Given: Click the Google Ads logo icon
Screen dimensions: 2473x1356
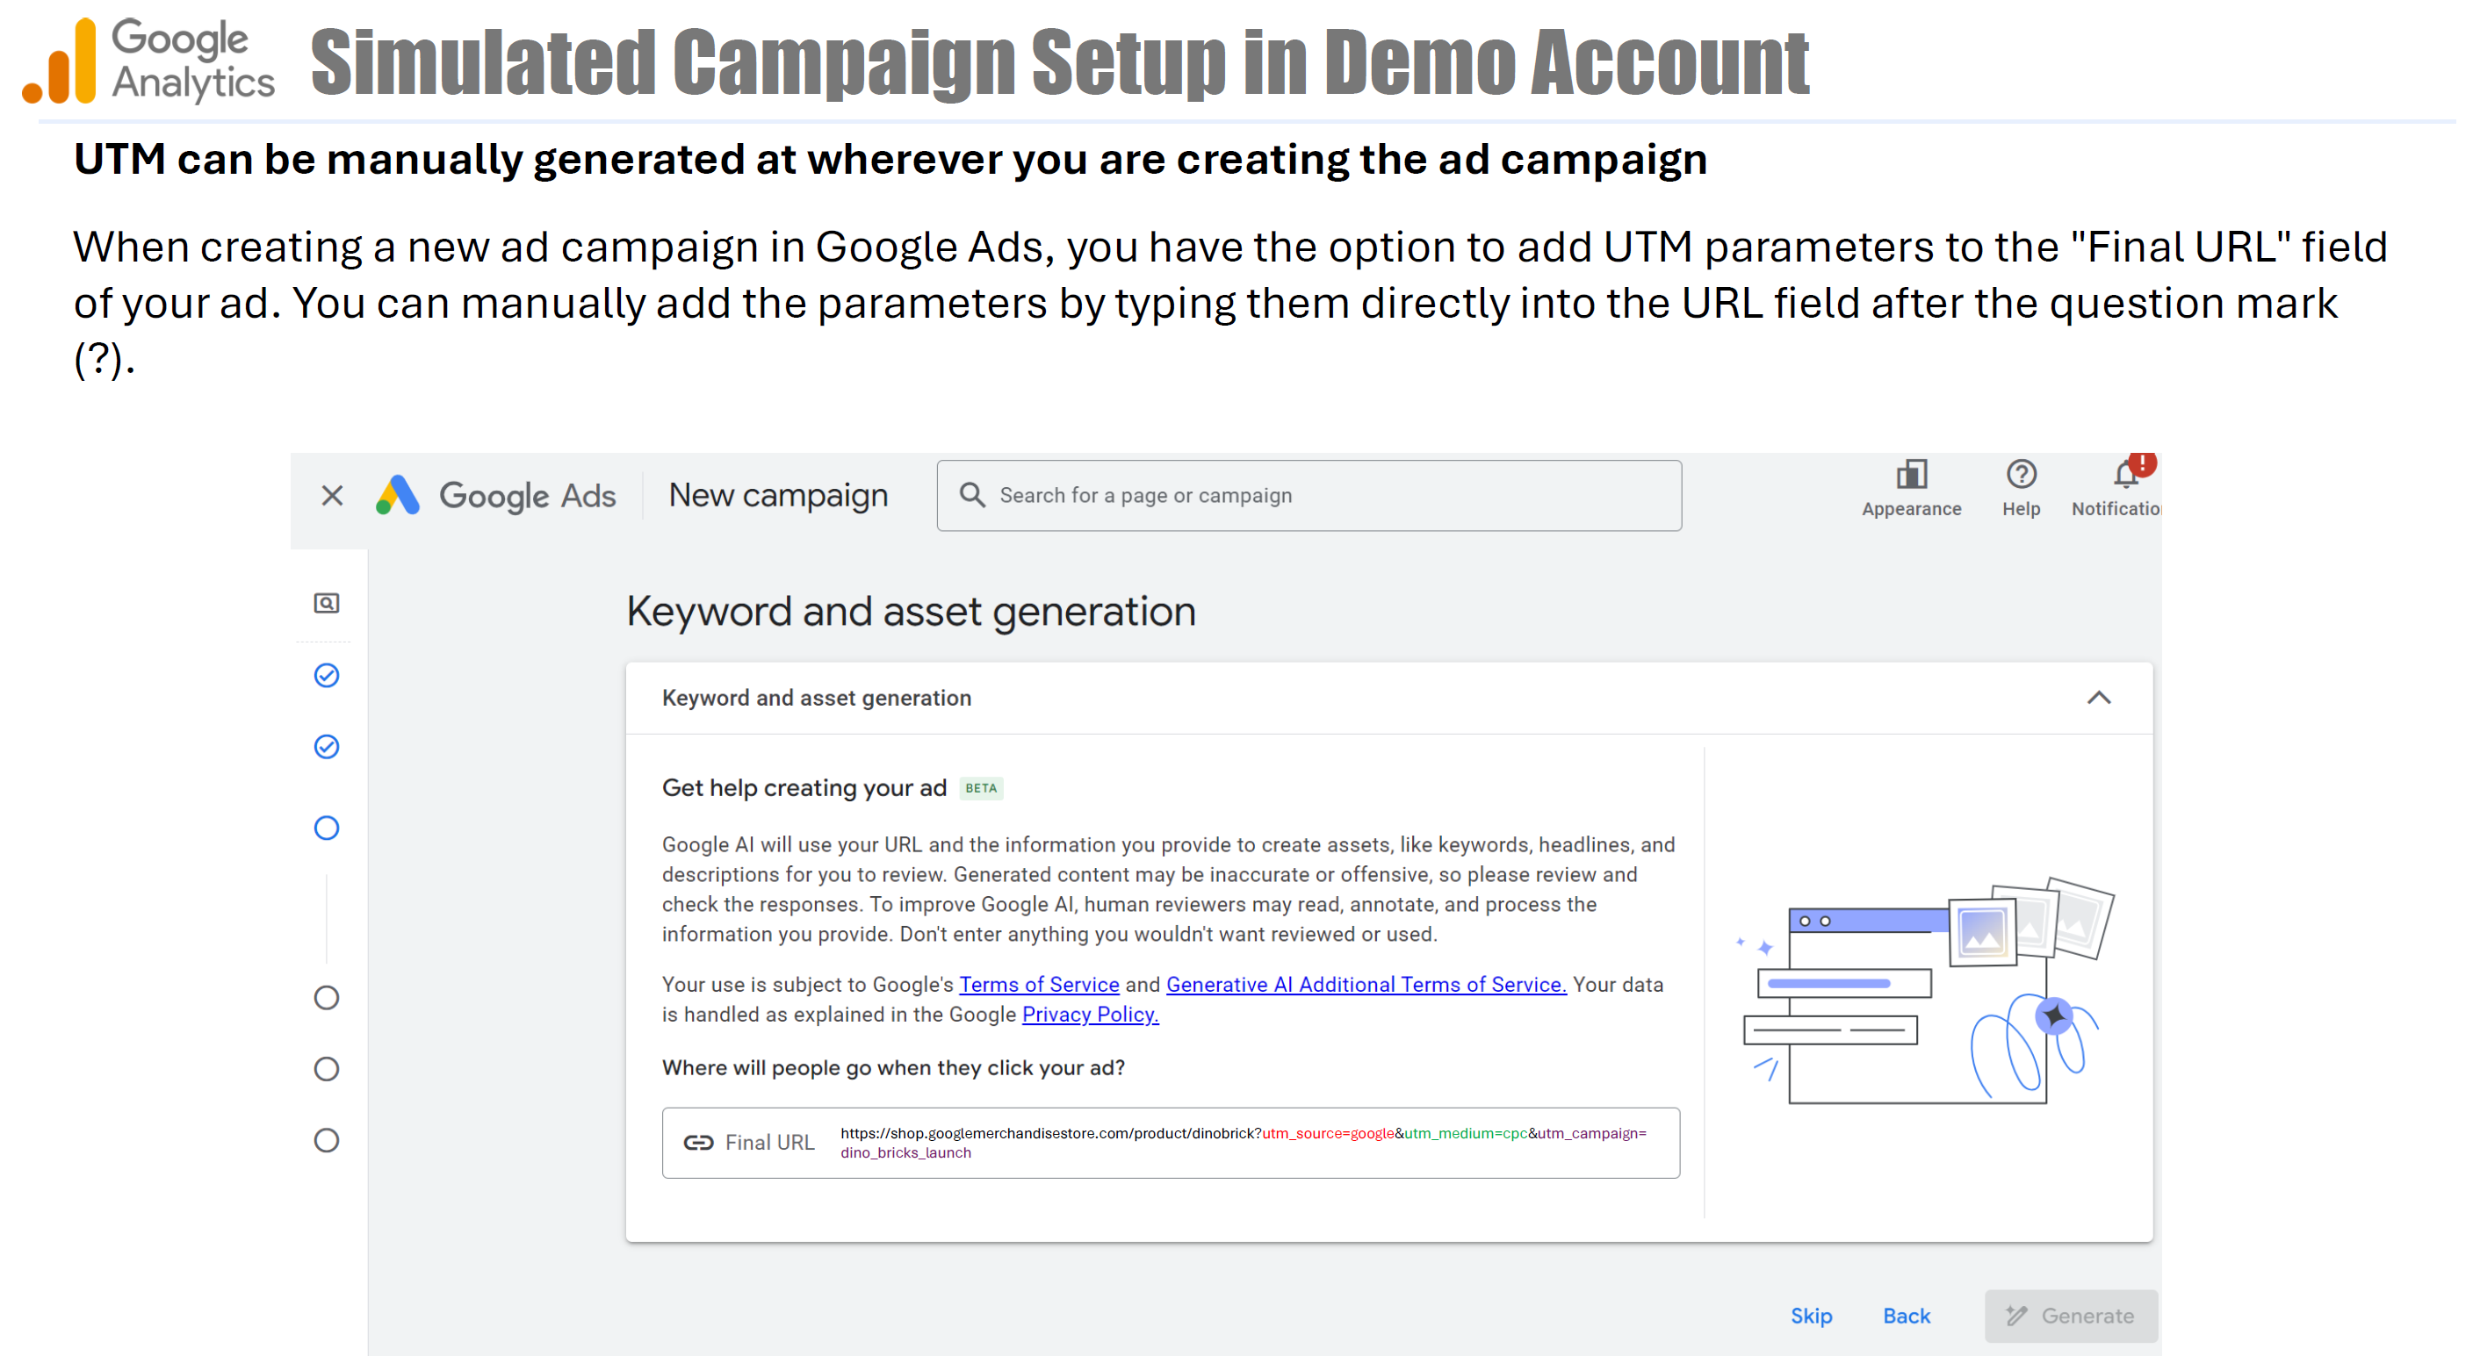Looking at the screenshot, I should pyautogui.click(x=398, y=495).
